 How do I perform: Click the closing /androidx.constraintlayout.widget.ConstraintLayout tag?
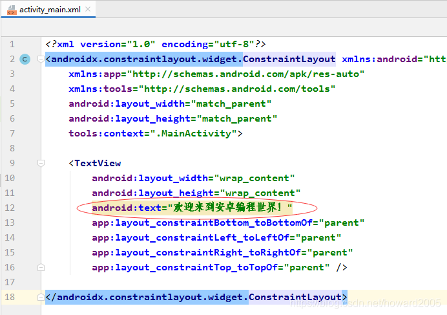(196, 297)
